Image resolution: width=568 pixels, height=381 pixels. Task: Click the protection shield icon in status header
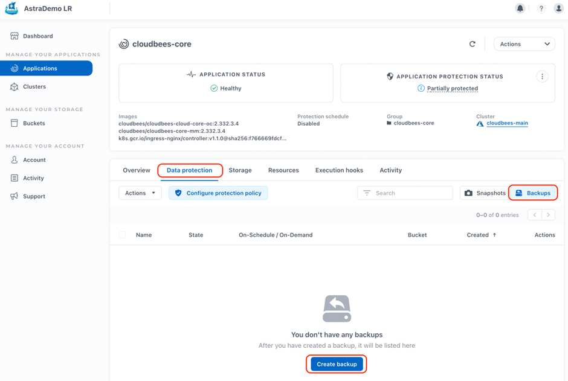tap(390, 76)
